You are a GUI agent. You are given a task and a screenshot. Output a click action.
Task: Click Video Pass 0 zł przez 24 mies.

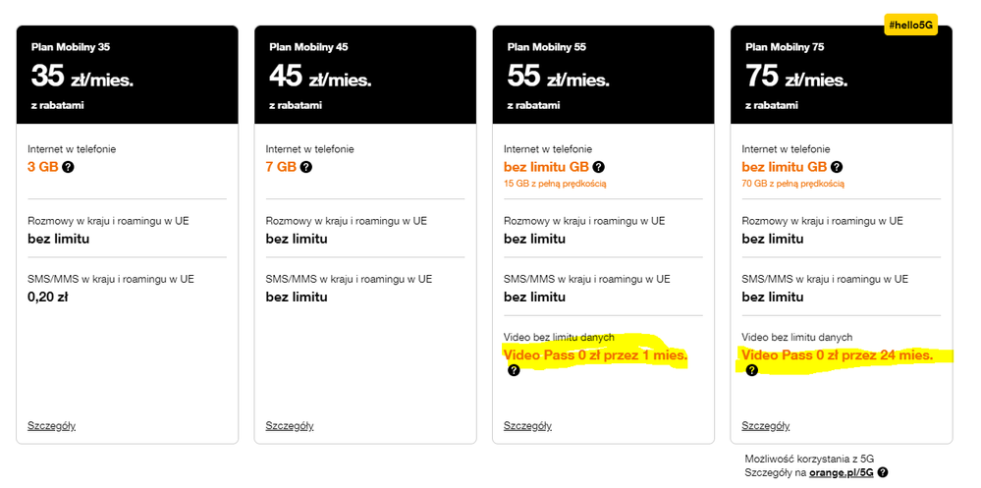837,354
